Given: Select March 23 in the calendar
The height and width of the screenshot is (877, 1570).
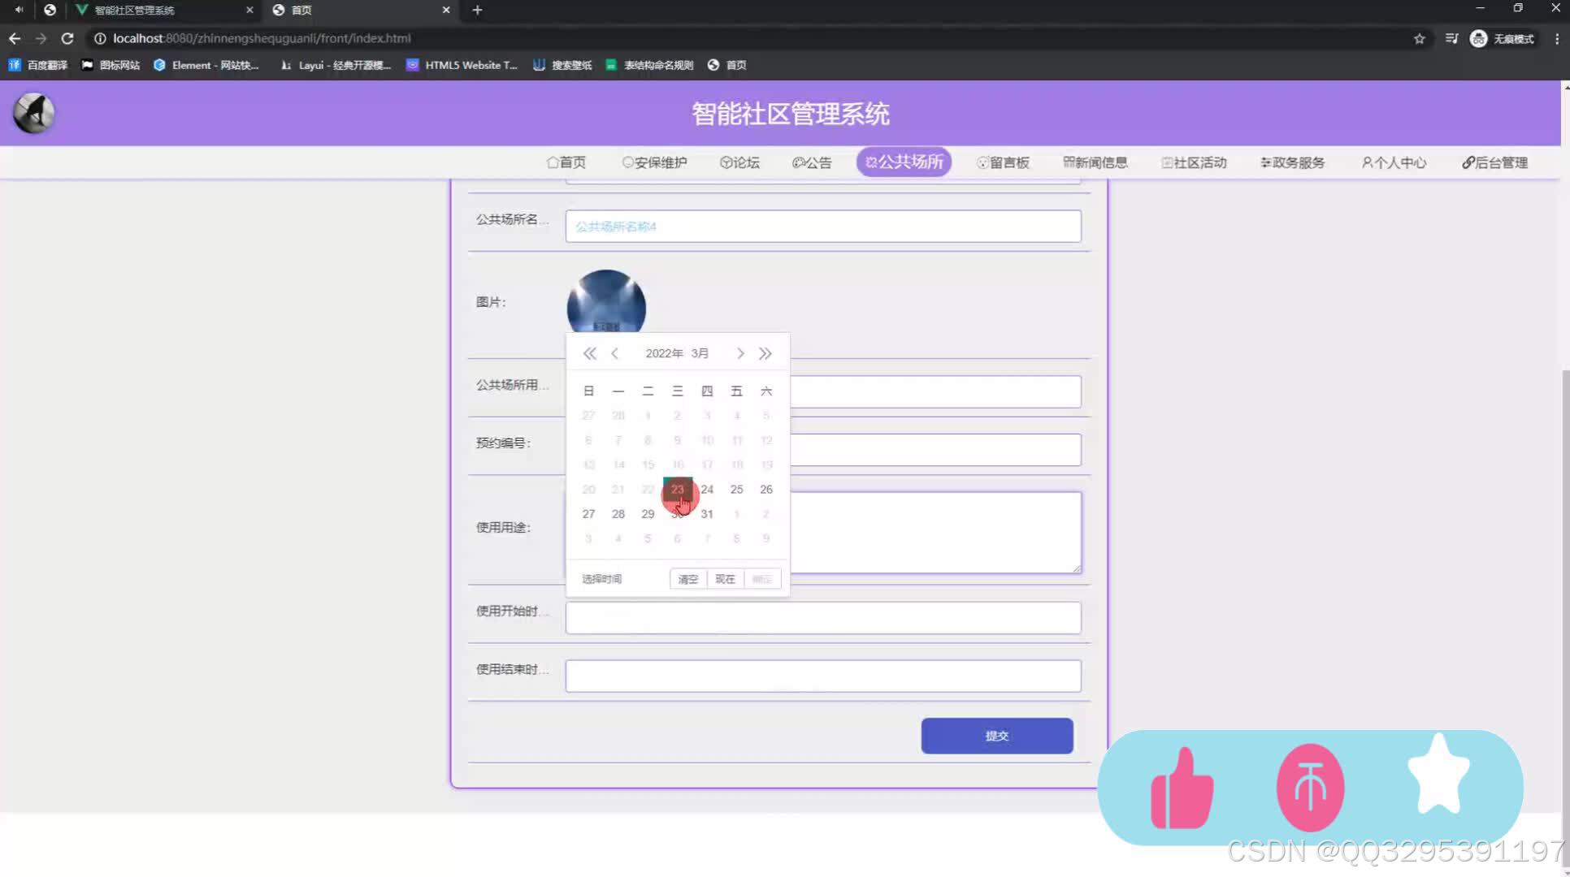Looking at the screenshot, I should (x=678, y=490).
